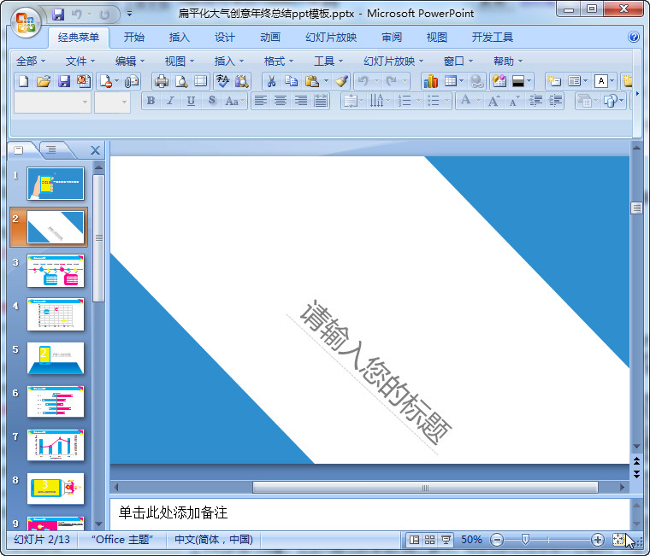This screenshot has width=650, height=556.
Task: Click 50% zoom level button
Action: coord(472,540)
